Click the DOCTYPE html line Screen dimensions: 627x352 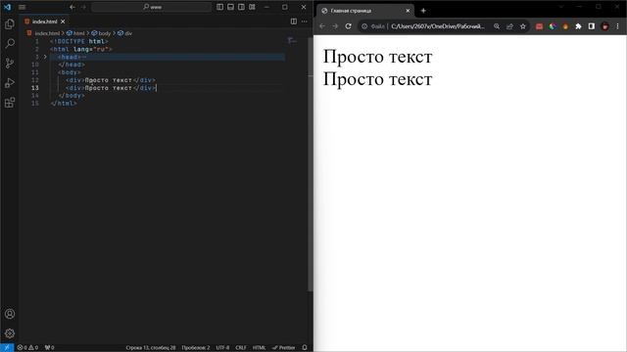pos(79,41)
